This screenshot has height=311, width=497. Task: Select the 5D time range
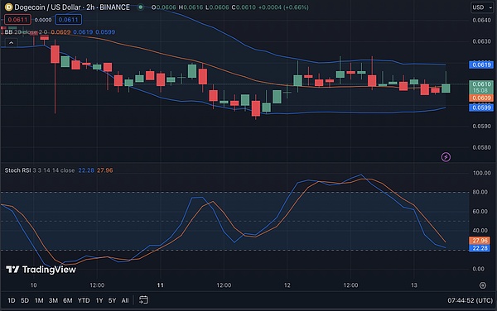point(25,300)
